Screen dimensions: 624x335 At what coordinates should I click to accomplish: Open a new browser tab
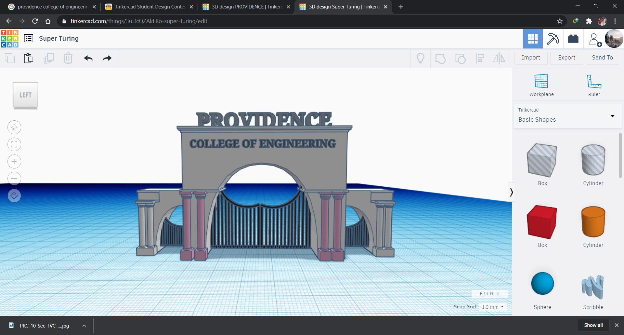(401, 7)
